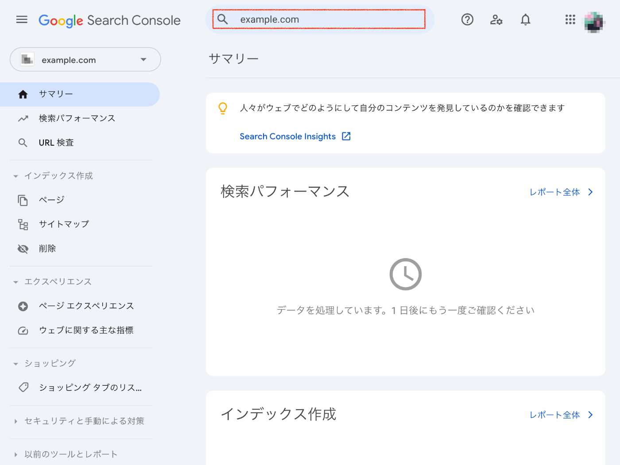Click the property favicon in selector
620x465 pixels.
tap(27, 59)
